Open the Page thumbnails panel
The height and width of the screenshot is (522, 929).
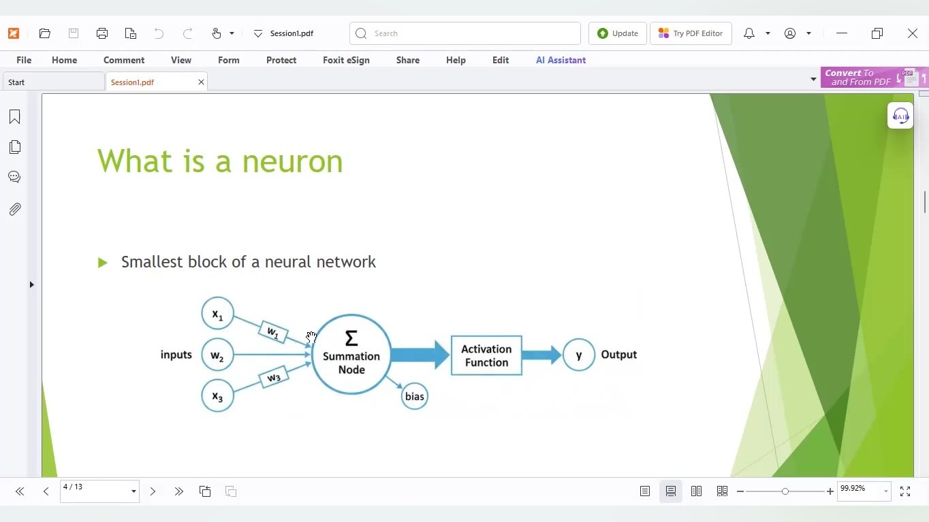[x=14, y=146]
